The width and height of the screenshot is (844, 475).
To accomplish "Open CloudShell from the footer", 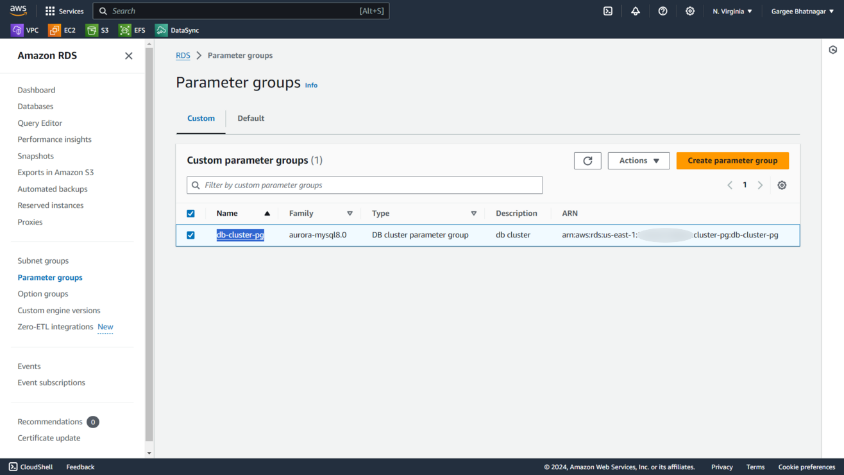I will [x=31, y=467].
